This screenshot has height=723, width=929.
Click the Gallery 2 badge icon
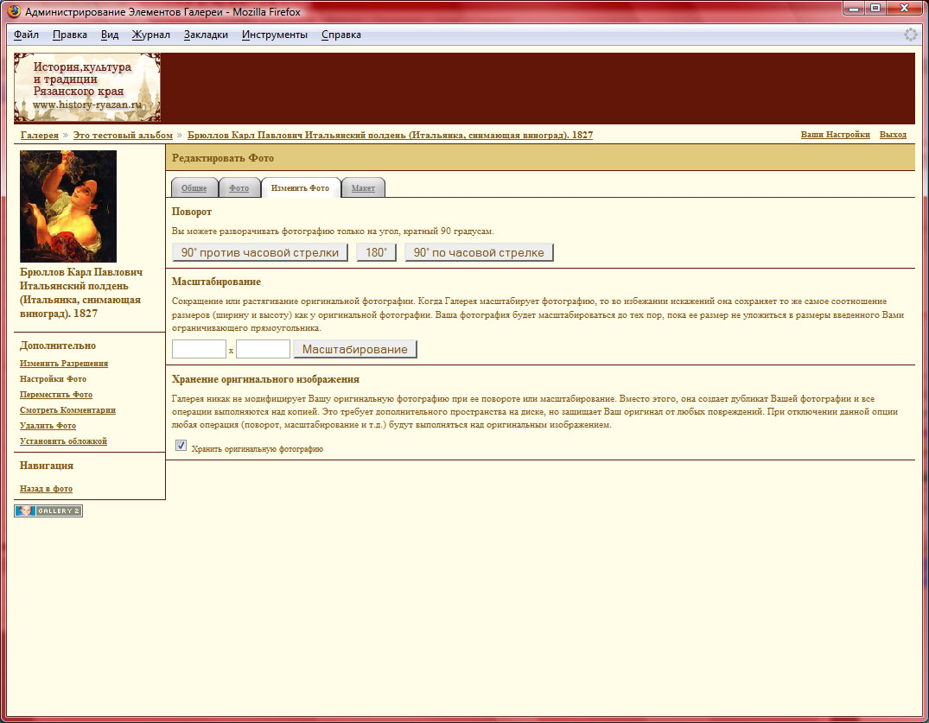[48, 511]
